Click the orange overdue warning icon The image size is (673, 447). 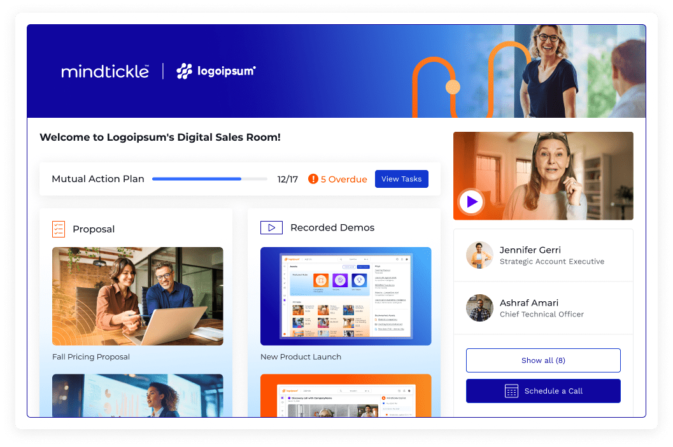click(313, 179)
